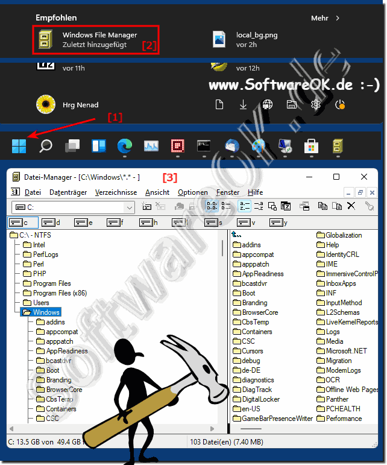Click the Mehr button in Empfohlen
Viewport: 387px width, 465px height.
point(325,18)
